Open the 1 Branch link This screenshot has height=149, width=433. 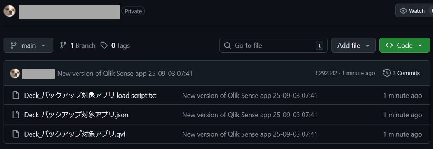[x=78, y=45]
